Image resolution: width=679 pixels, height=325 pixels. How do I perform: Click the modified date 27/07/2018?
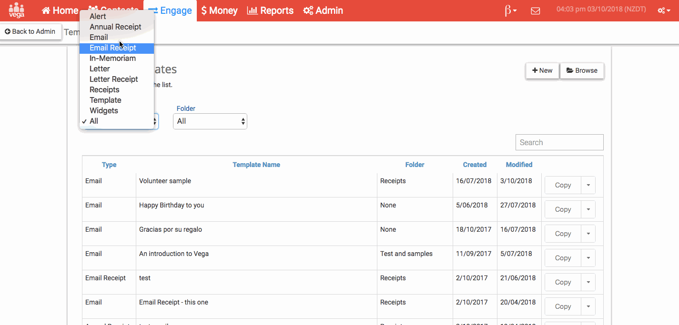(518, 205)
